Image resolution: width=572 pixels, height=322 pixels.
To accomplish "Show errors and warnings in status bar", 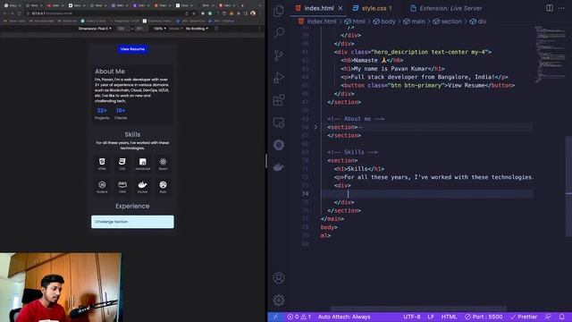I will tap(299, 317).
